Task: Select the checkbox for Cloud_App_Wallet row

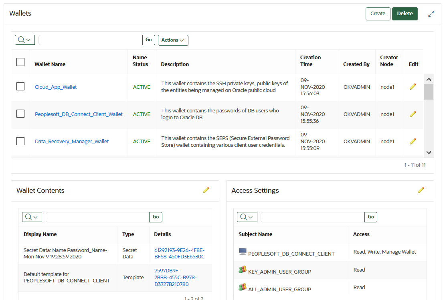Action: pyautogui.click(x=20, y=87)
